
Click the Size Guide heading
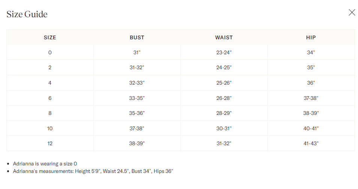[x=27, y=14]
